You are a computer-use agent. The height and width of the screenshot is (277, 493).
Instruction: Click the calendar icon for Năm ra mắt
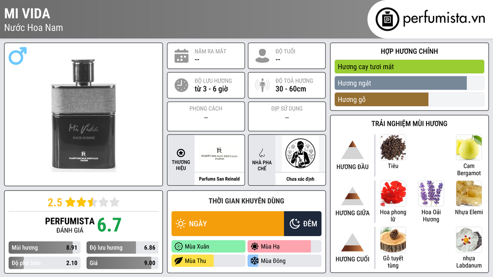182,56
